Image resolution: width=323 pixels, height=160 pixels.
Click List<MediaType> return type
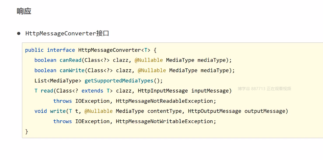(58, 81)
